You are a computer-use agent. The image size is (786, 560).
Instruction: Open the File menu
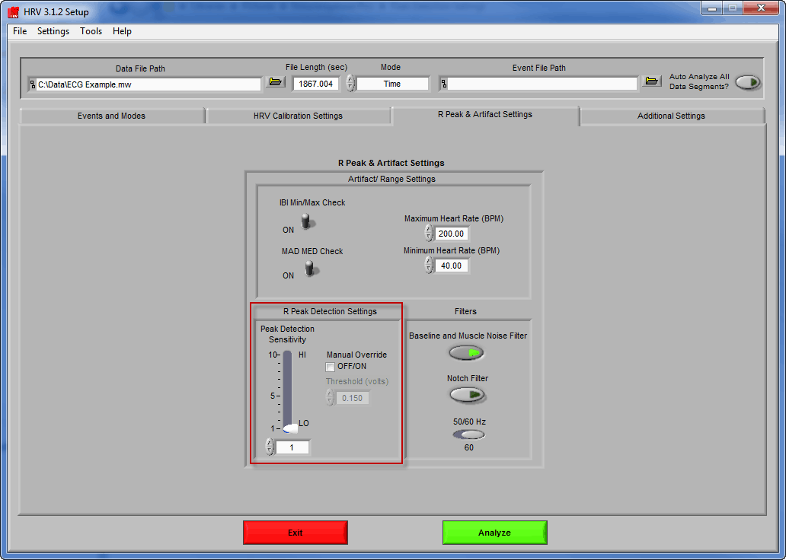pos(20,31)
